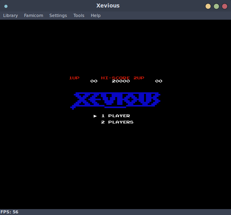Click the 20000 high score value
This screenshot has width=231, height=215.
pos(121,81)
